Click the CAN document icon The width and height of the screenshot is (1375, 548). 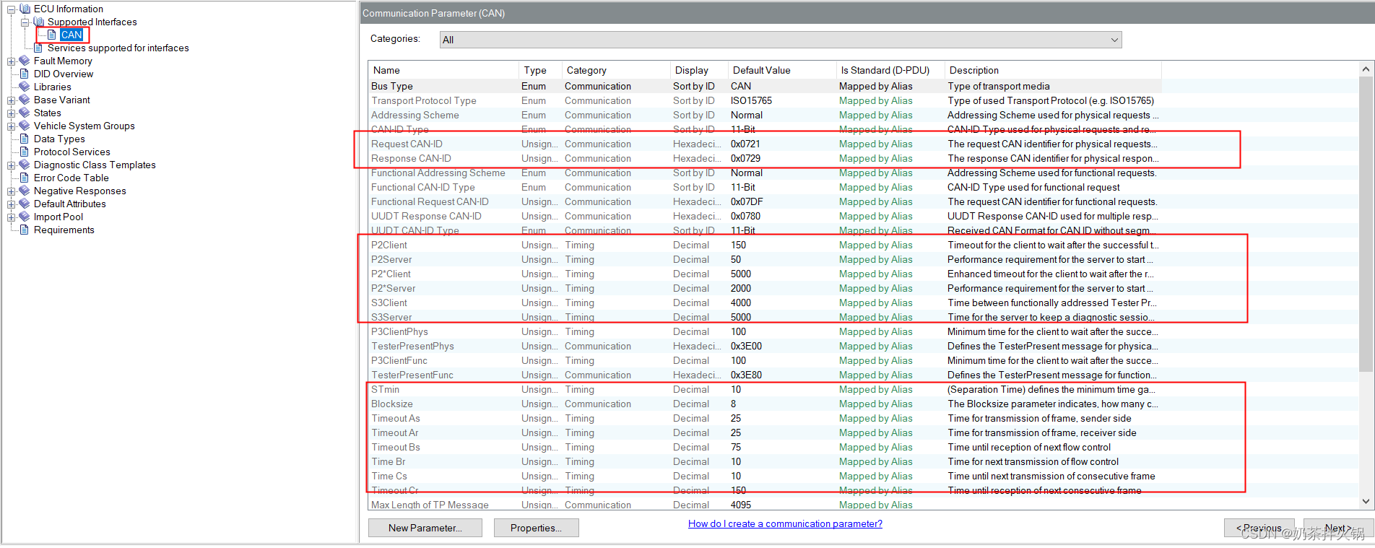(52, 35)
